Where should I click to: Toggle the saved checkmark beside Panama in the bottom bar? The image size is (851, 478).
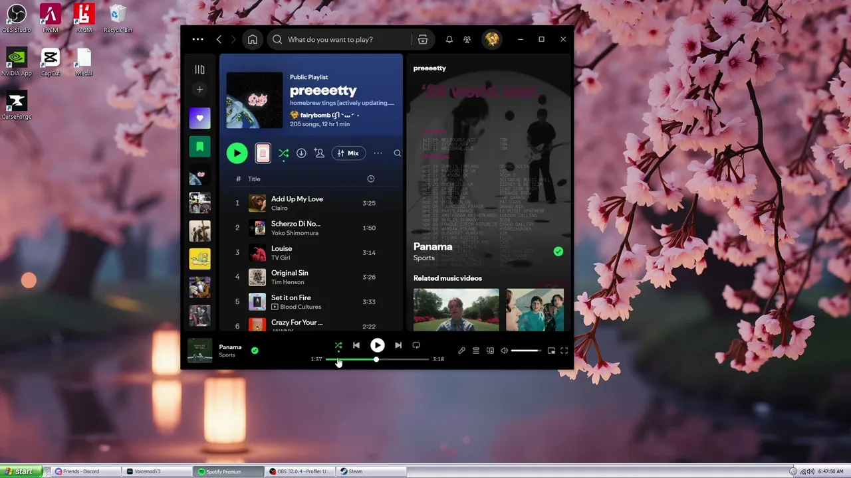tap(255, 351)
